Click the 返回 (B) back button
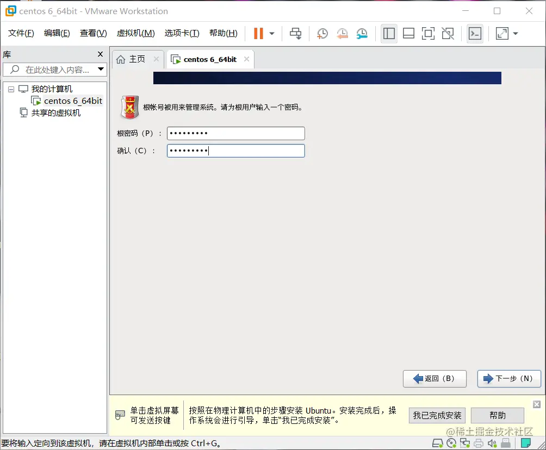 tap(435, 379)
